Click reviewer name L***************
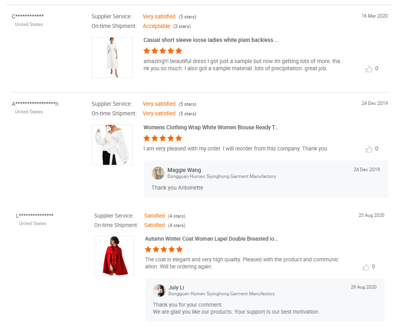The height and width of the screenshot is (334, 396). (x=35, y=216)
